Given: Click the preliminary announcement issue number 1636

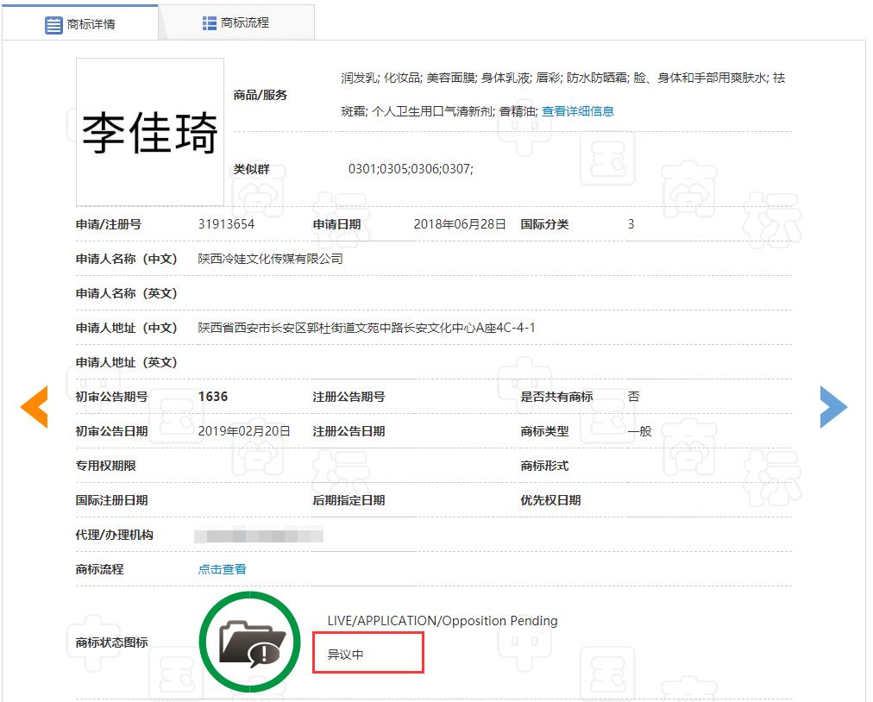Looking at the screenshot, I should [213, 397].
